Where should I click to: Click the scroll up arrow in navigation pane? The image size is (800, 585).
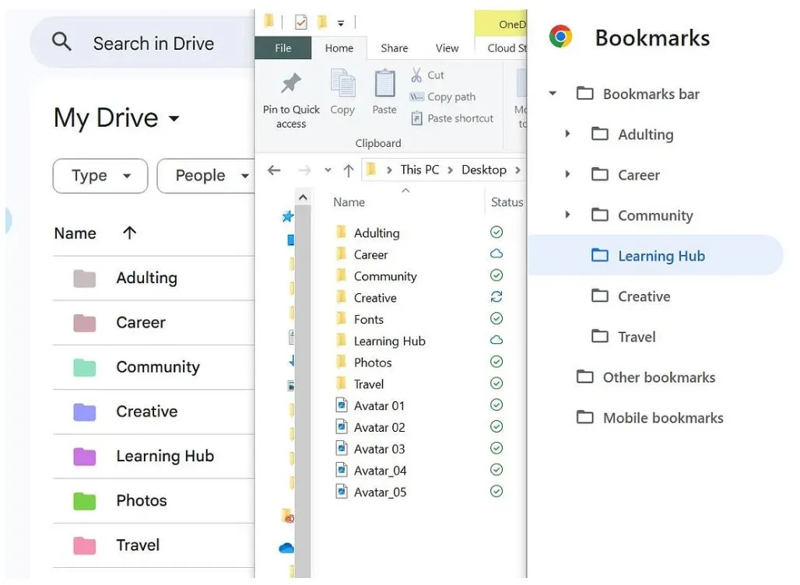[303, 198]
